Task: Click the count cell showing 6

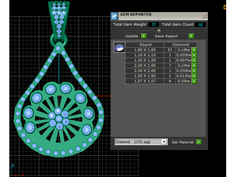Action: coord(170,81)
